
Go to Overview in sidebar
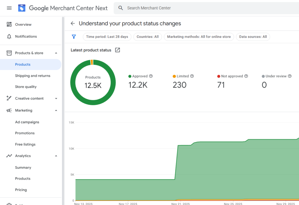[x=23, y=25]
